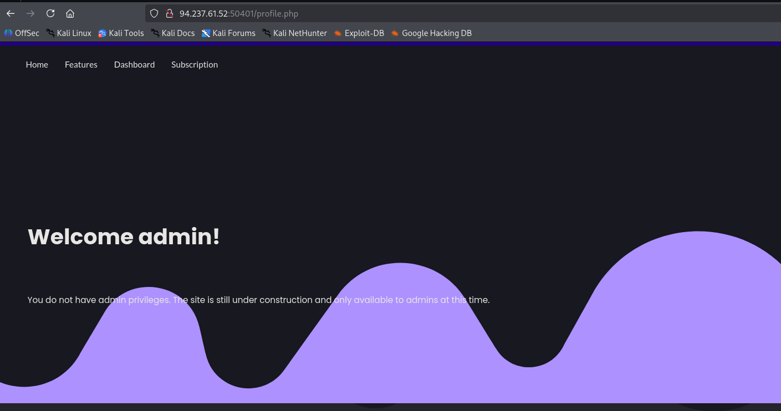Image resolution: width=781 pixels, height=411 pixels.
Task: Open the Kali NetHunter bookmark
Action: pyautogui.click(x=294, y=33)
